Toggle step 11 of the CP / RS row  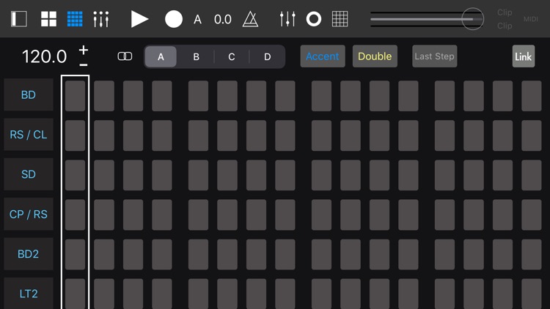[379, 215]
